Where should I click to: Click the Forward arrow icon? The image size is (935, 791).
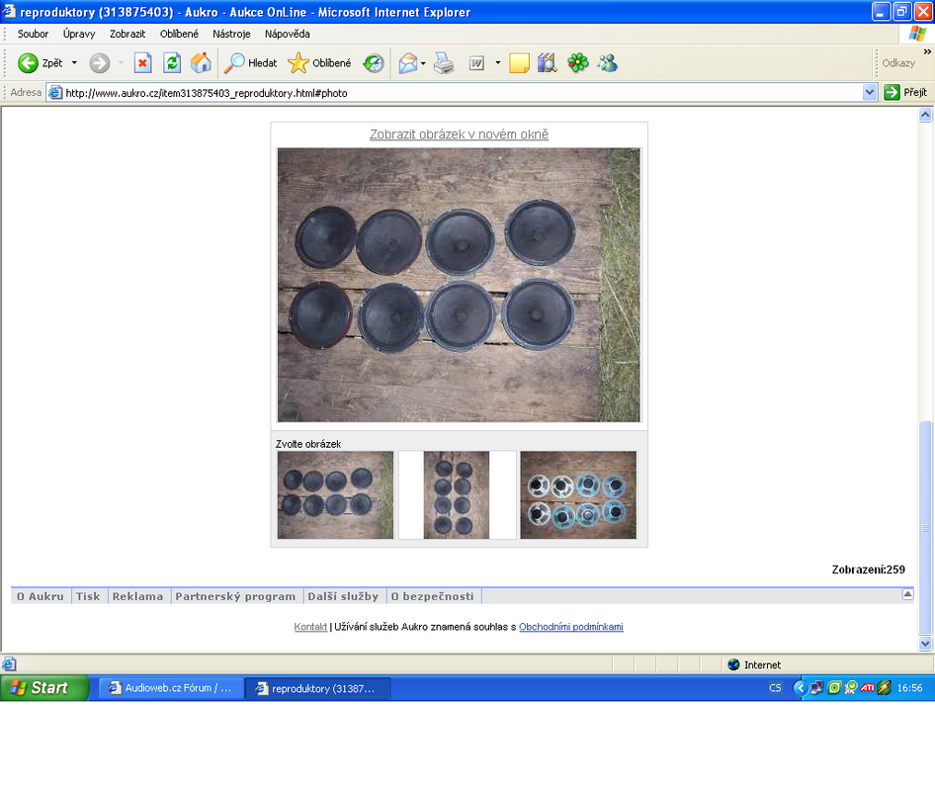(100, 62)
